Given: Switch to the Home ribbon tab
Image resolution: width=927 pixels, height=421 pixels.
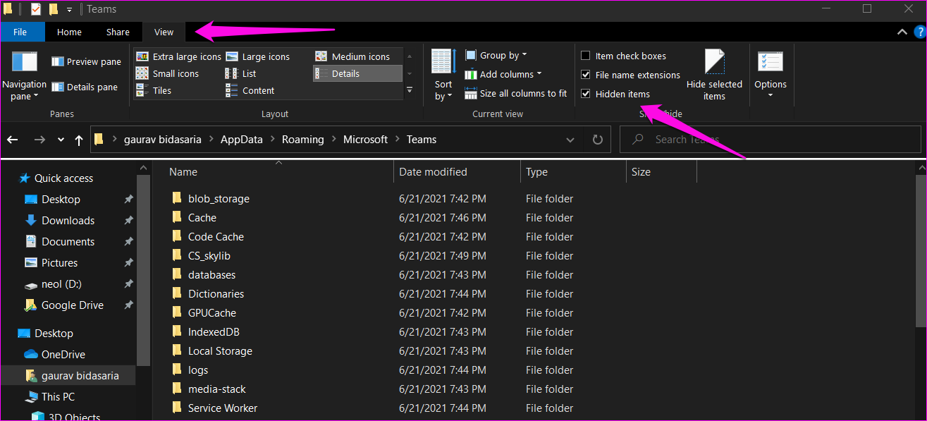Looking at the screenshot, I should click(x=69, y=32).
